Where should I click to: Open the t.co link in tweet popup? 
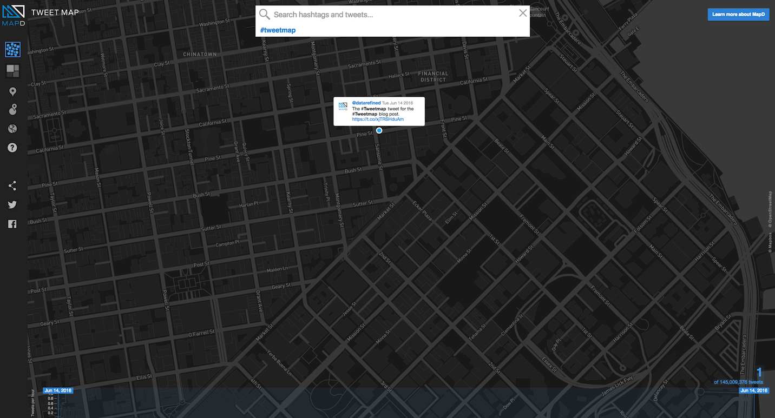click(x=378, y=119)
